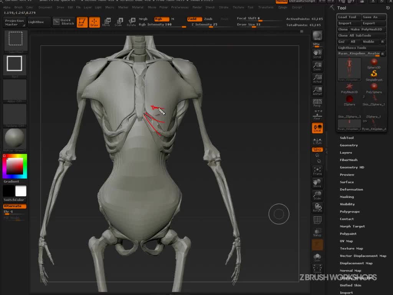The height and width of the screenshot is (295, 393).
Task: Click the Frame mesh icon
Action: (317, 171)
